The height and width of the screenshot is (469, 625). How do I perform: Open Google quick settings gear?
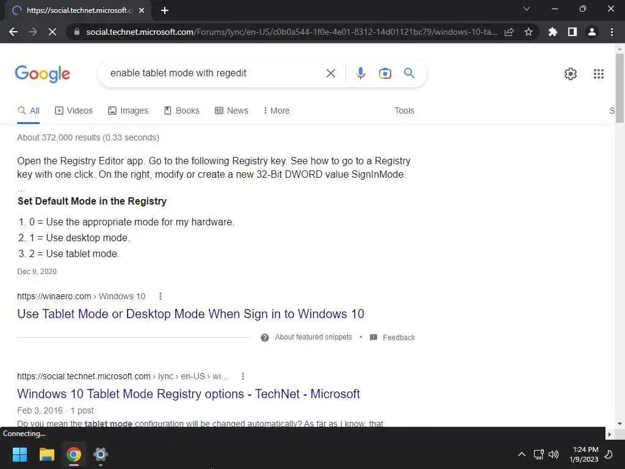point(571,74)
